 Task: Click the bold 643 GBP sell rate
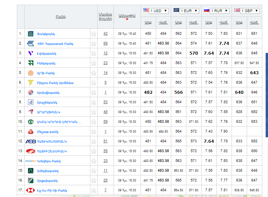point(254,73)
